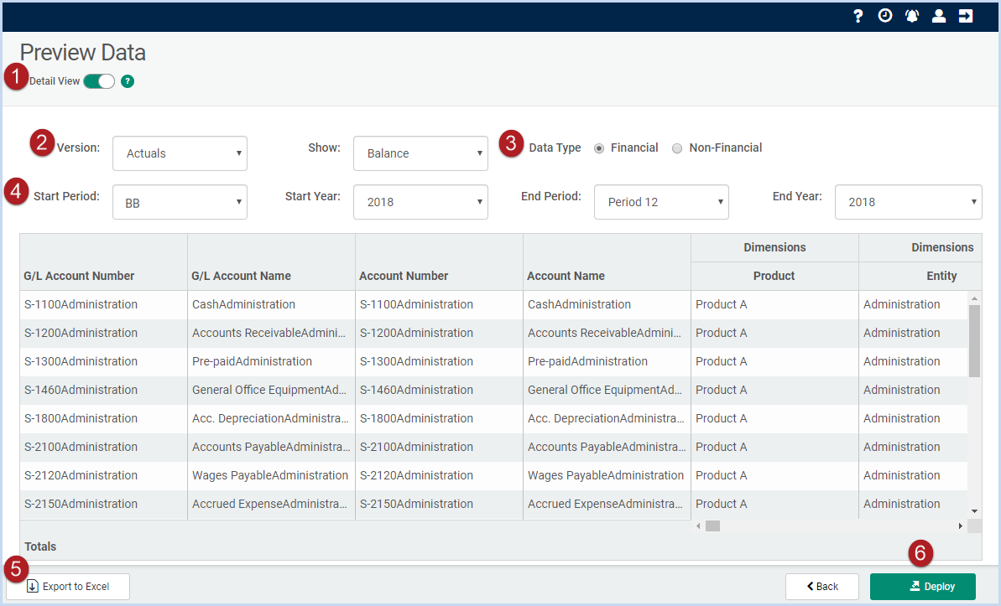Open the notifications bell icon

[911, 16]
